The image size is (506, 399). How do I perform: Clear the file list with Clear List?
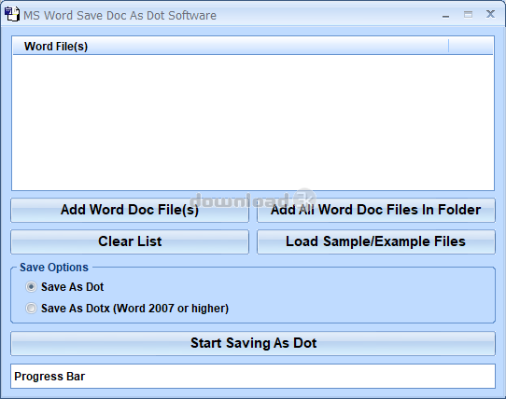coord(130,241)
